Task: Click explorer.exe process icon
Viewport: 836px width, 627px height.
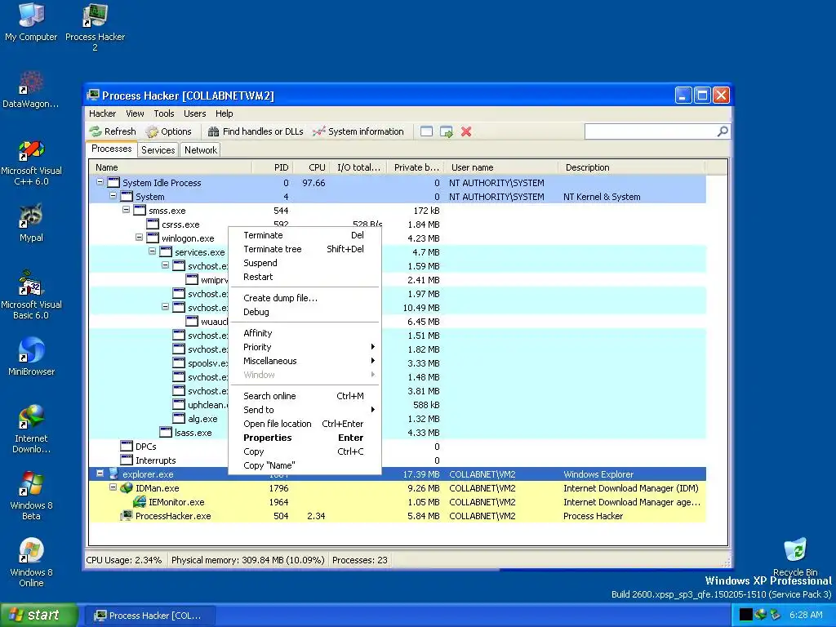Action: (113, 474)
